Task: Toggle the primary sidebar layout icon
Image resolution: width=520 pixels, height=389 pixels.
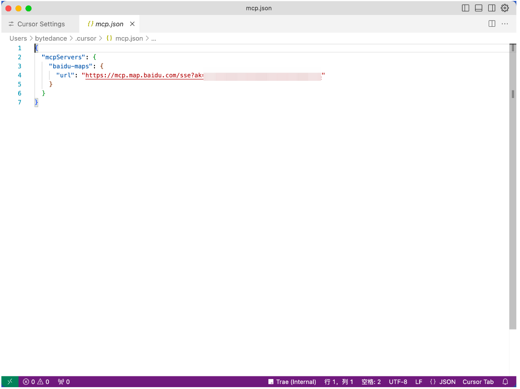Action: 466,8
